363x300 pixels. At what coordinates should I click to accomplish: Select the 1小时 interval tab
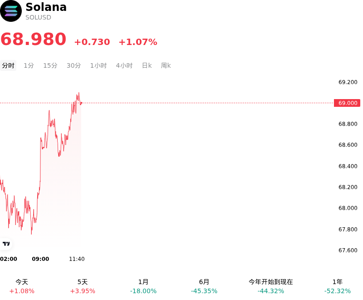pyautogui.click(x=98, y=65)
